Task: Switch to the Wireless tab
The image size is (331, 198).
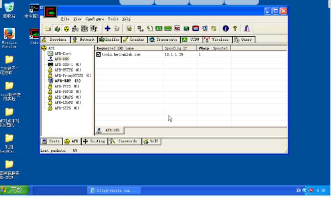Action: click(218, 39)
